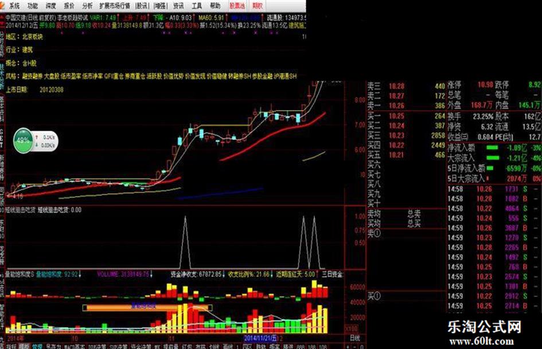Click the 期权 button
Viewport: 542px width, 349px height.
pos(257,6)
